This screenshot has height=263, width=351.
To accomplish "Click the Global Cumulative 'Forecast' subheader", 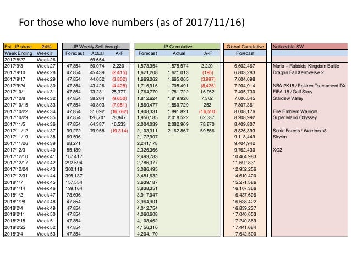I will coord(245,53).
